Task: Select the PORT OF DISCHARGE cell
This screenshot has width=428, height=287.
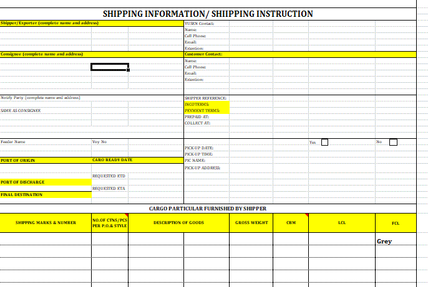Action: (46, 182)
